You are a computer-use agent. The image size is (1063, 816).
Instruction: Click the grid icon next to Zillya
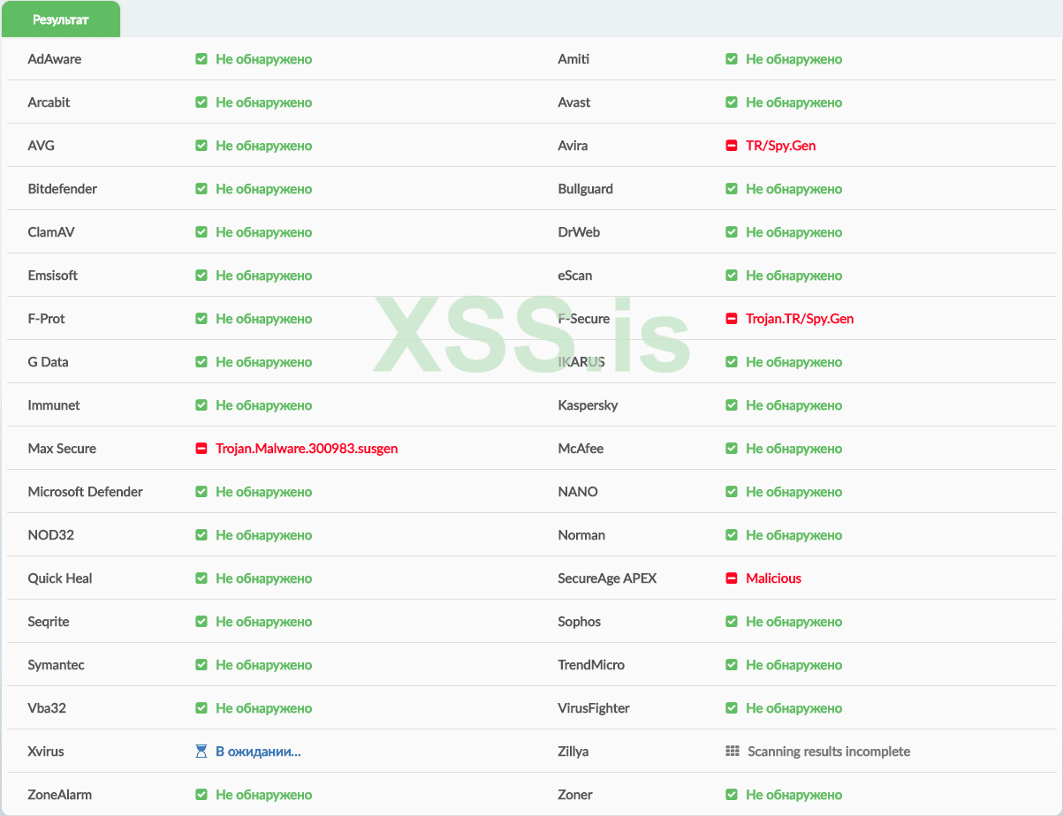(x=732, y=752)
